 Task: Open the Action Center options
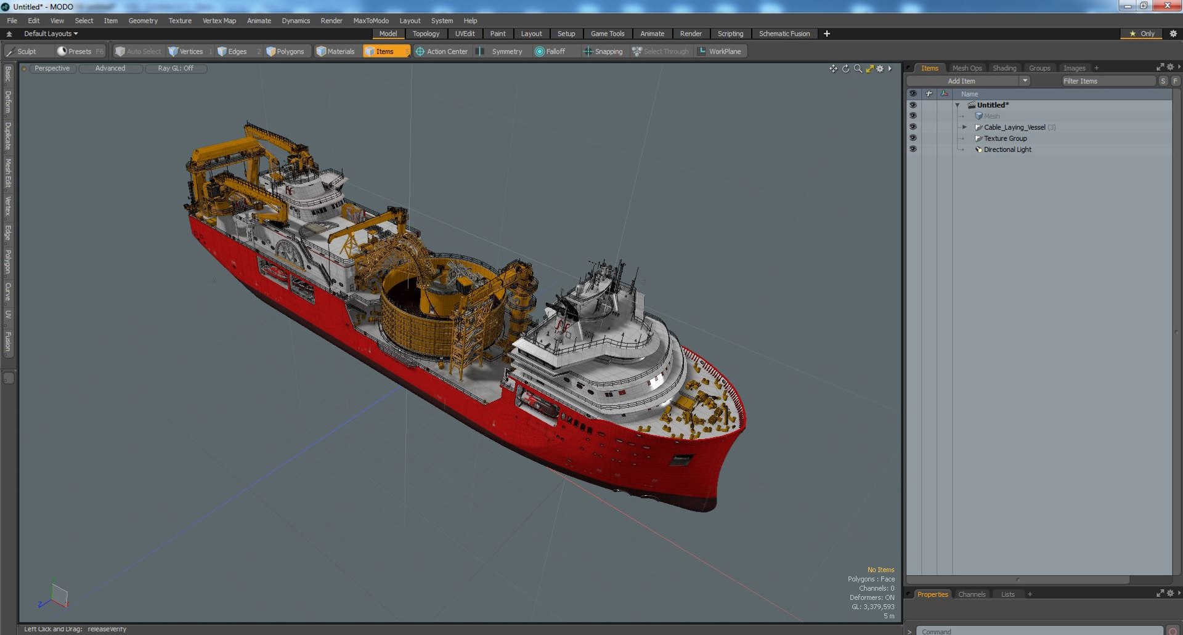[x=442, y=52]
